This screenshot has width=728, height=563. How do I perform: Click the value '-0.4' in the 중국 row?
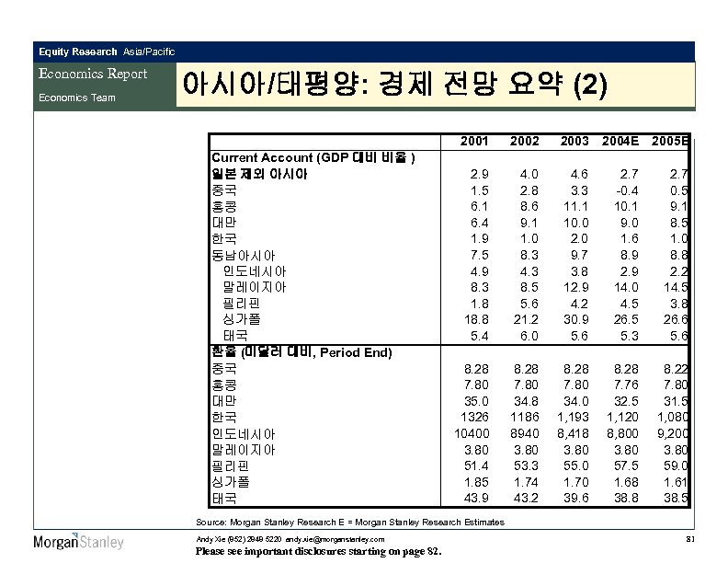click(626, 190)
